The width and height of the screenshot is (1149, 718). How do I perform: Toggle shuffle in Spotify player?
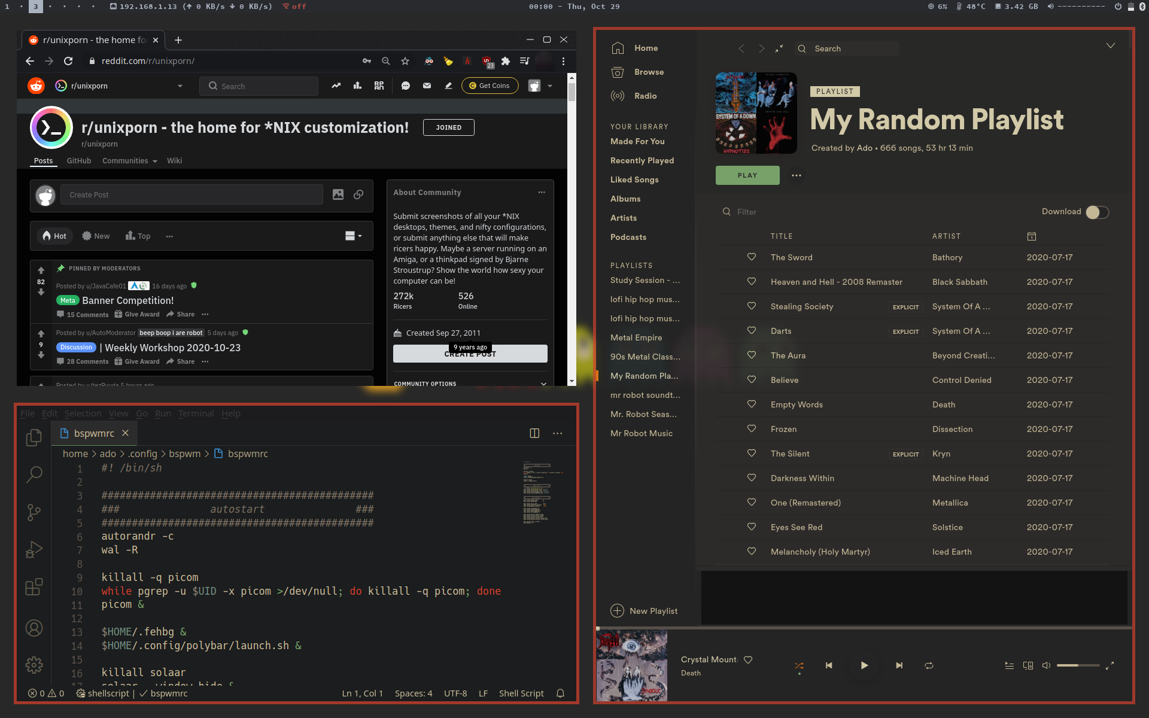coord(799,665)
